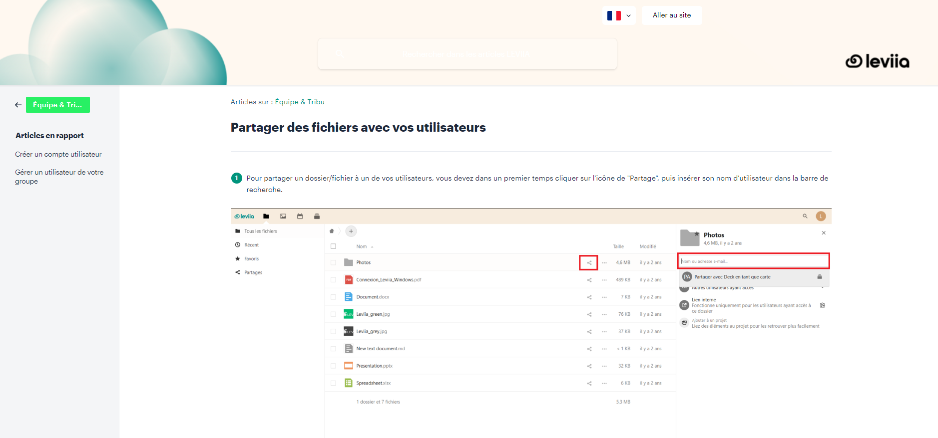Copy the Lien interne with its clipboard icon
Screen dimensions: 938x438
pos(822,305)
